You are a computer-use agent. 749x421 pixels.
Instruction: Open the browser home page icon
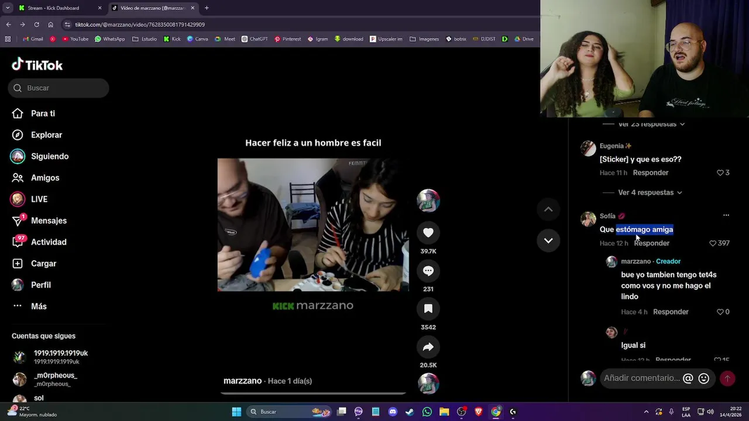click(50, 25)
